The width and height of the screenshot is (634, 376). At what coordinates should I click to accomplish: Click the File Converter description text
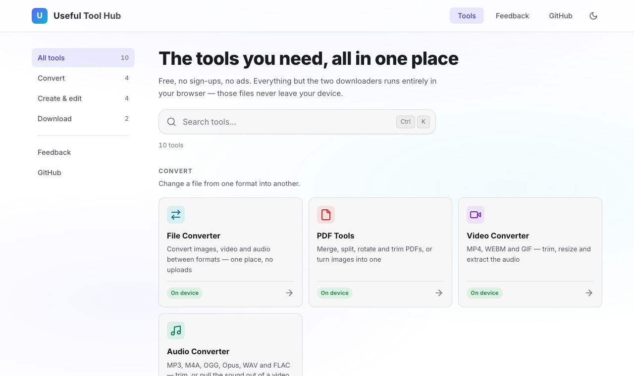220,259
